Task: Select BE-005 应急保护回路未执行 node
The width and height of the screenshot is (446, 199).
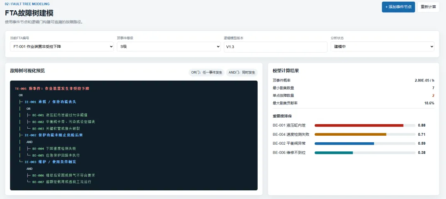Action: pyautogui.click(x=56, y=155)
